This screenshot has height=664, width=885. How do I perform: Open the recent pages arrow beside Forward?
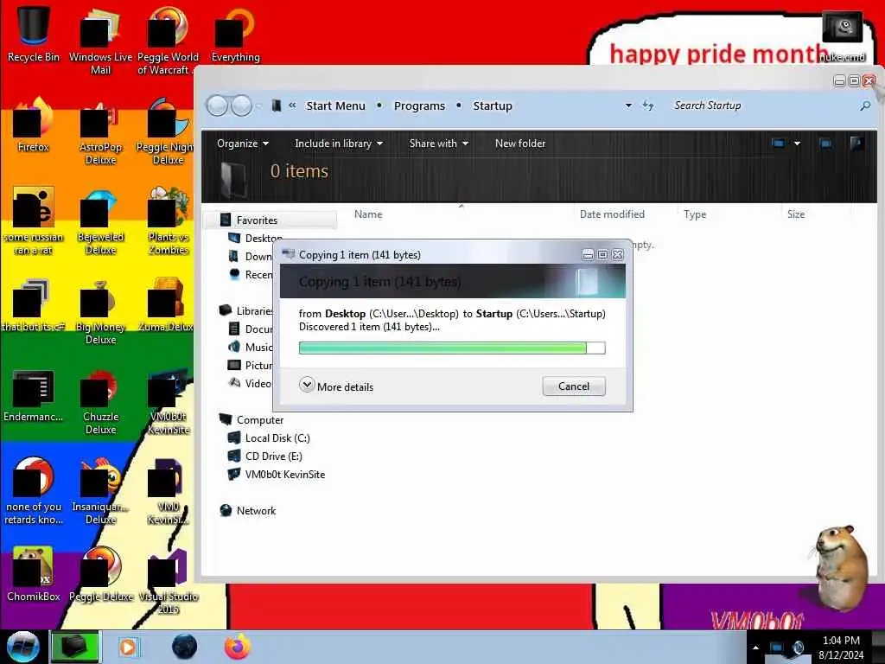[x=258, y=105]
